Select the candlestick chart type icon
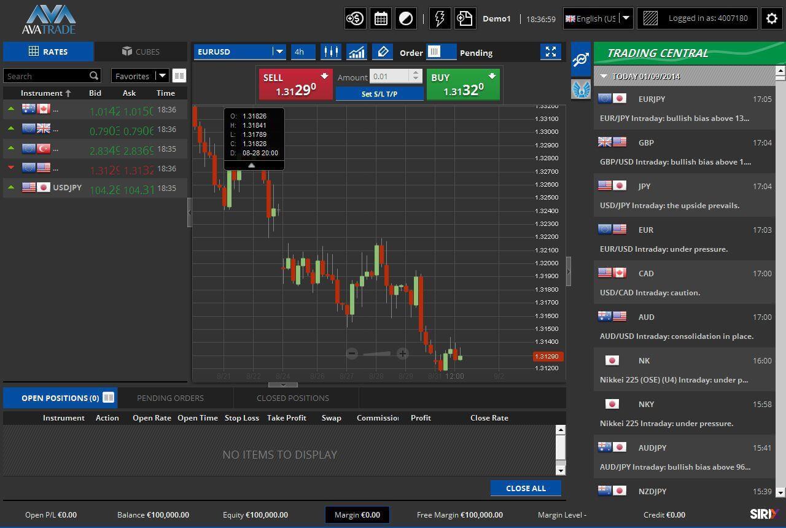Viewport: 786px width, 528px height. point(331,52)
